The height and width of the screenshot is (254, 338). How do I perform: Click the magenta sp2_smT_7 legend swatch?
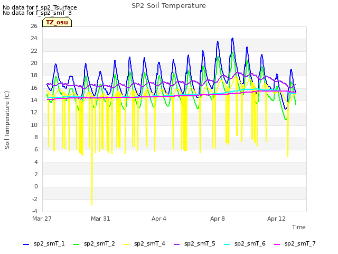277,244
